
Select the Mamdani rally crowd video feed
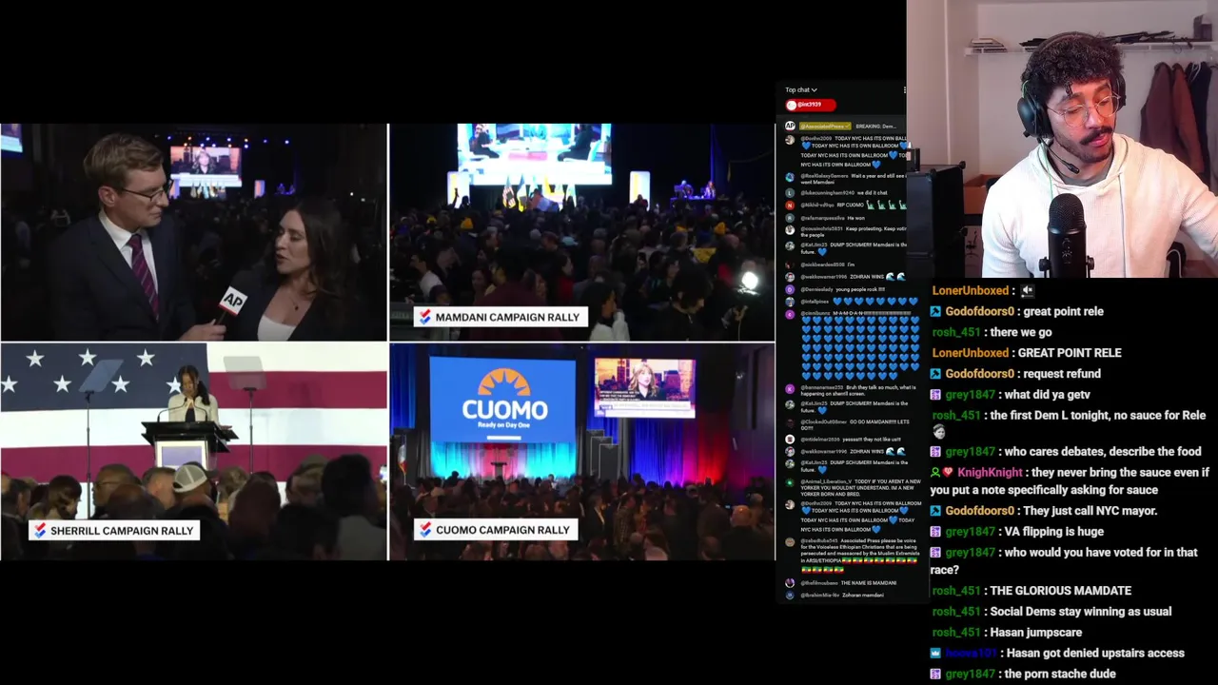point(582,232)
